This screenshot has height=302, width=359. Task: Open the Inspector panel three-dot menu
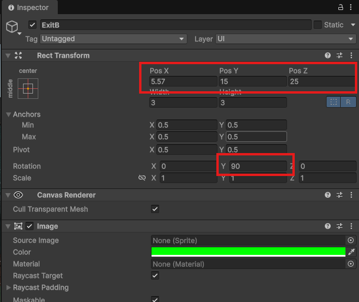[x=351, y=8]
